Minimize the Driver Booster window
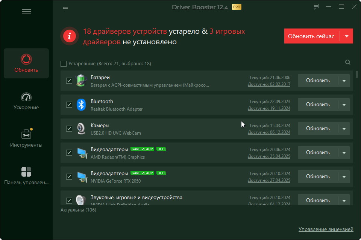The image size is (361, 240). coord(329,7)
